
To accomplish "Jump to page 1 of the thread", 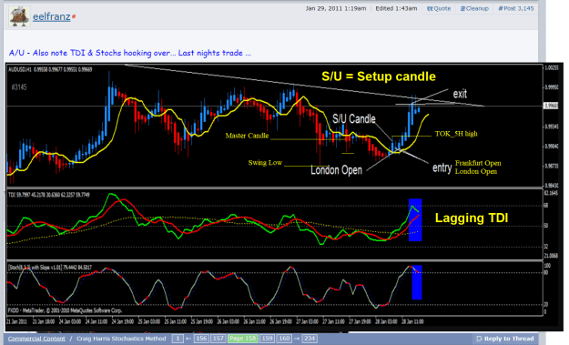I will point(178,339).
